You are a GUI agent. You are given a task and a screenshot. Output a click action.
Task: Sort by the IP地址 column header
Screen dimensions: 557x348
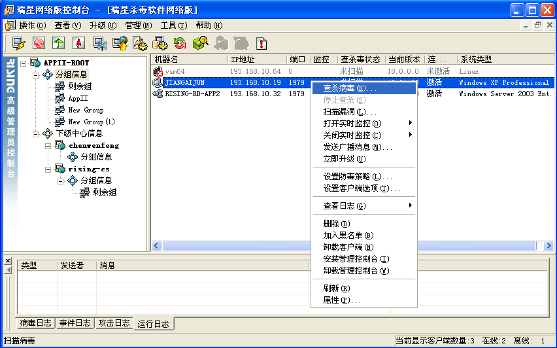[x=257, y=59]
